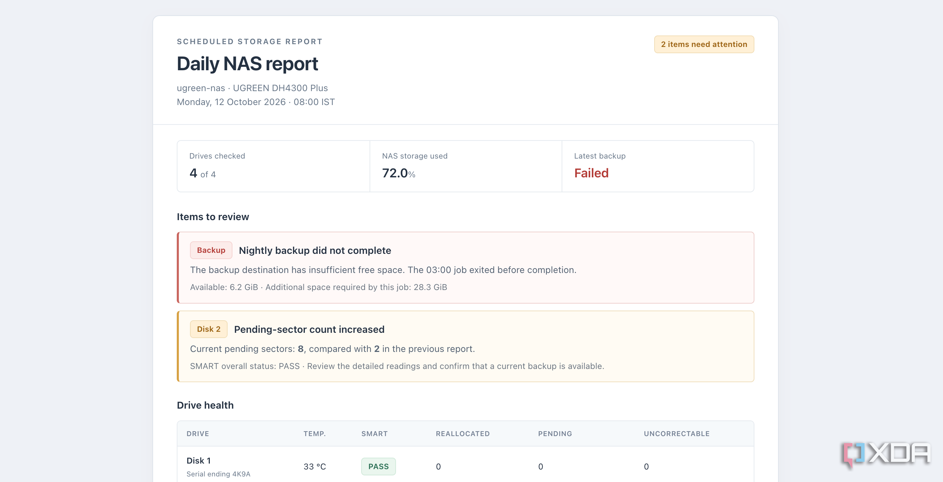
Task: Click the 'SMART overall status: PASS' line
Action: 397,366
